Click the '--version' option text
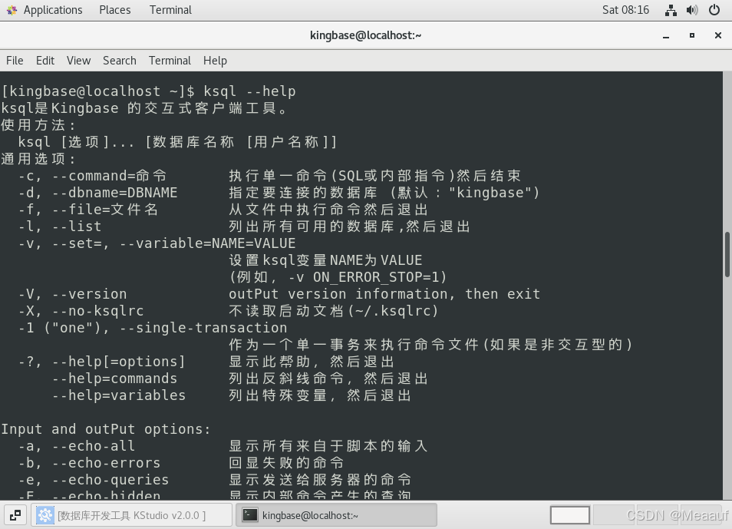Screen dimensions: 732x529 (x=89, y=294)
